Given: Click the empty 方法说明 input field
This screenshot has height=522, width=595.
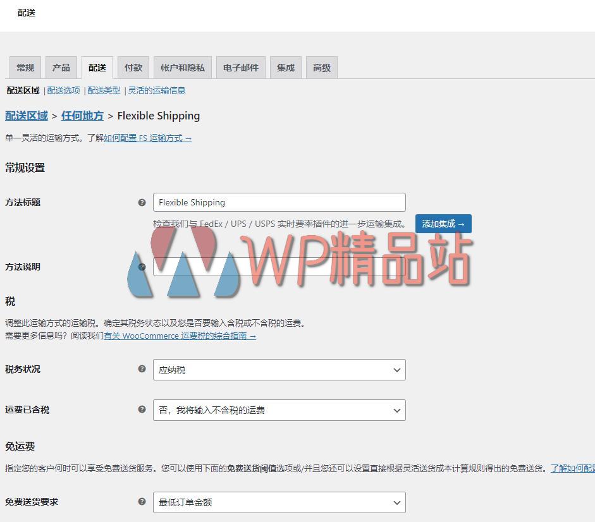Looking at the screenshot, I should coord(278,267).
